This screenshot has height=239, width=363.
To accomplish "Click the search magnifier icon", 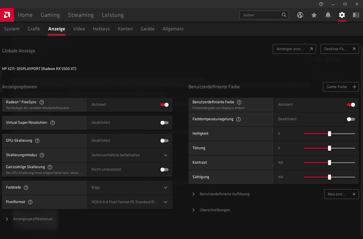I will [284, 15].
